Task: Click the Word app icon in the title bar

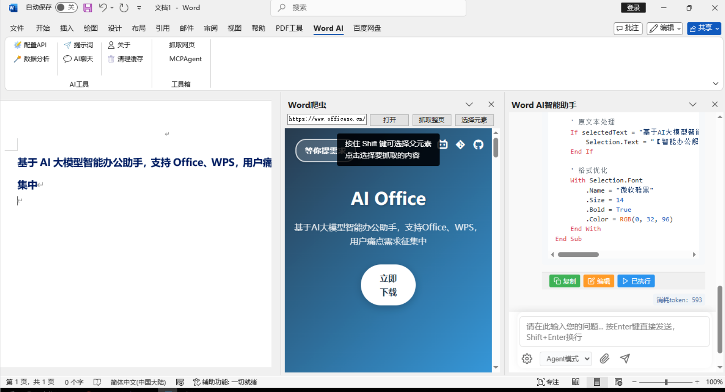Action: [x=13, y=8]
